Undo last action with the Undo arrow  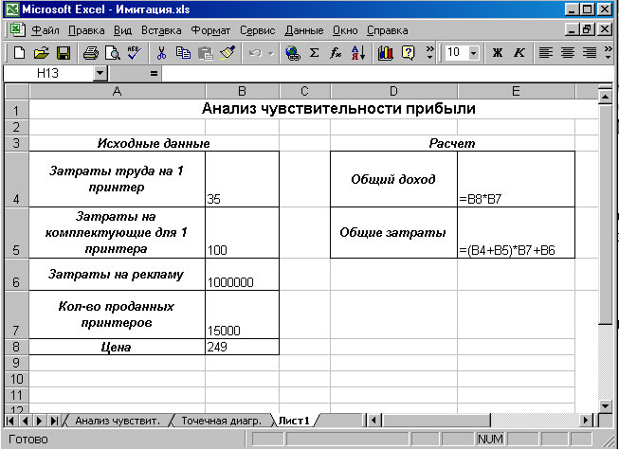pos(255,52)
